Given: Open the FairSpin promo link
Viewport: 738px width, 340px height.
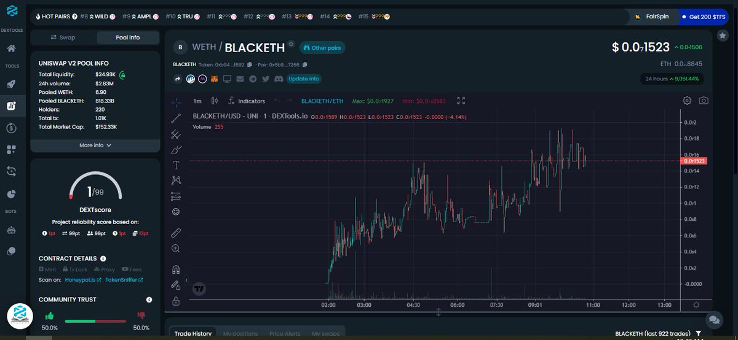Looking at the screenshot, I should click(x=653, y=17).
